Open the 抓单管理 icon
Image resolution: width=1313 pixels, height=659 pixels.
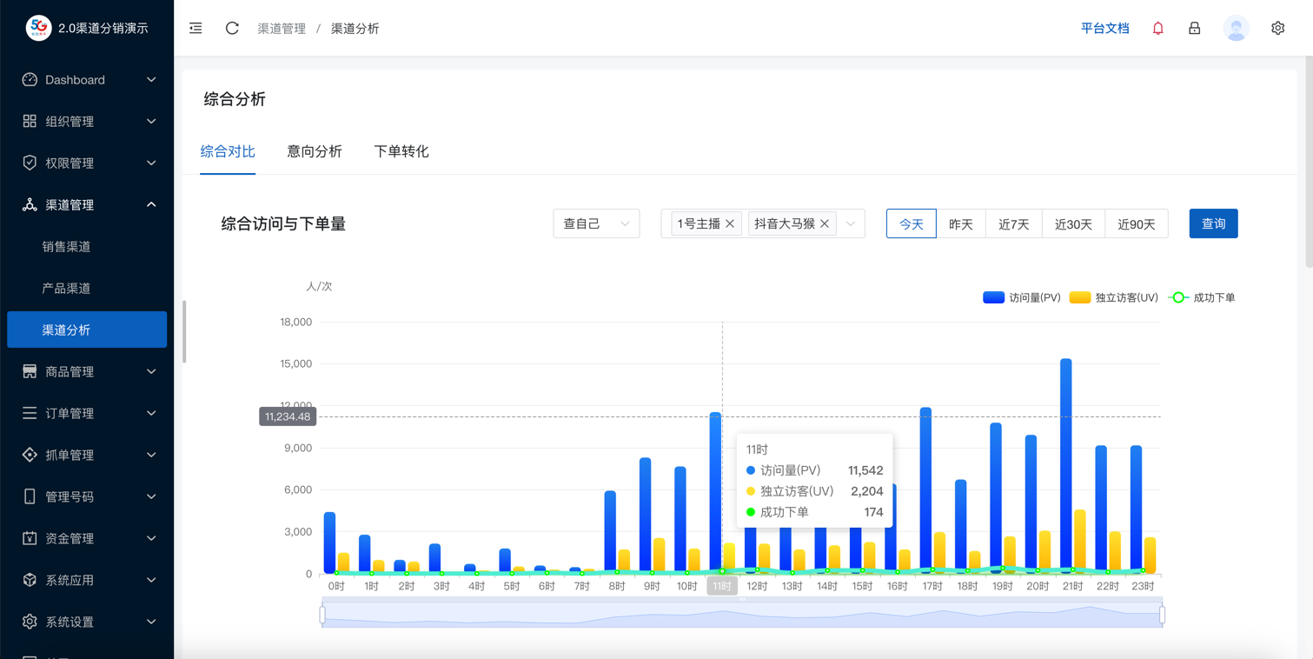29,455
